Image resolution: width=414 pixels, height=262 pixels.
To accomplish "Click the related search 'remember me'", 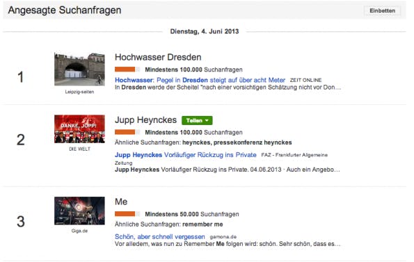I will (202, 224).
